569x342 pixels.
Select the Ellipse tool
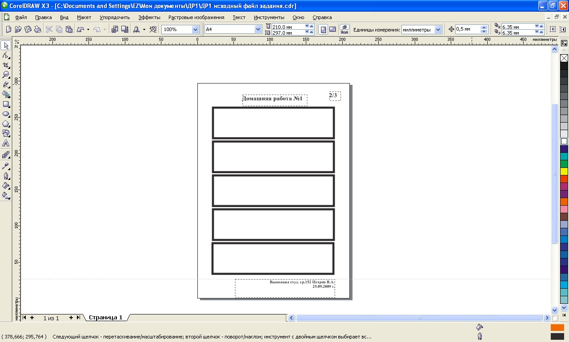pos(6,114)
